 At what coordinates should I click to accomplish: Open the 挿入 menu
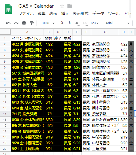65,13
